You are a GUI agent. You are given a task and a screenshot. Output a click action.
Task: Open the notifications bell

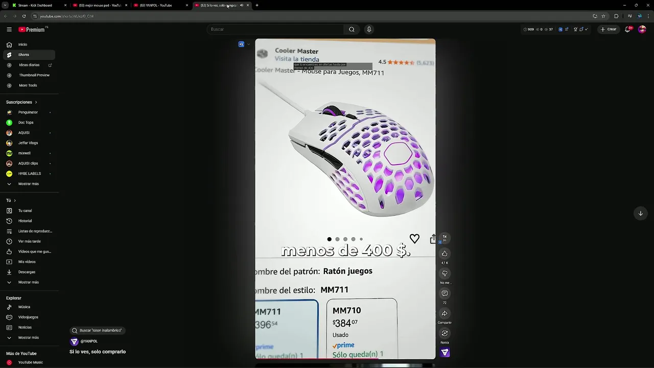[628, 29]
